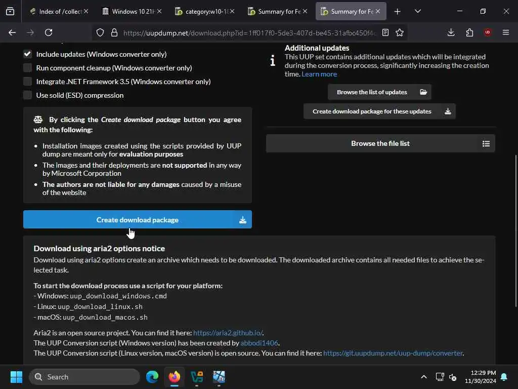Image resolution: width=518 pixels, height=389 pixels.
Task: Click the taskbar Search box
Action: point(84,377)
